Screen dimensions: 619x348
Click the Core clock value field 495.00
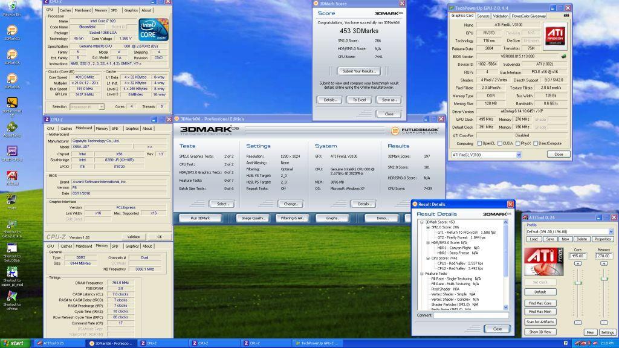point(577,256)
